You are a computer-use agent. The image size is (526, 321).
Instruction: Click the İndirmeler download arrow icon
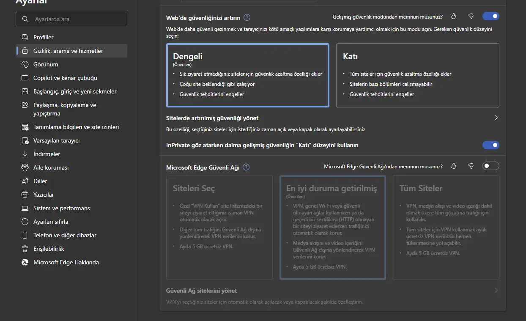click(x=25, y=154)
